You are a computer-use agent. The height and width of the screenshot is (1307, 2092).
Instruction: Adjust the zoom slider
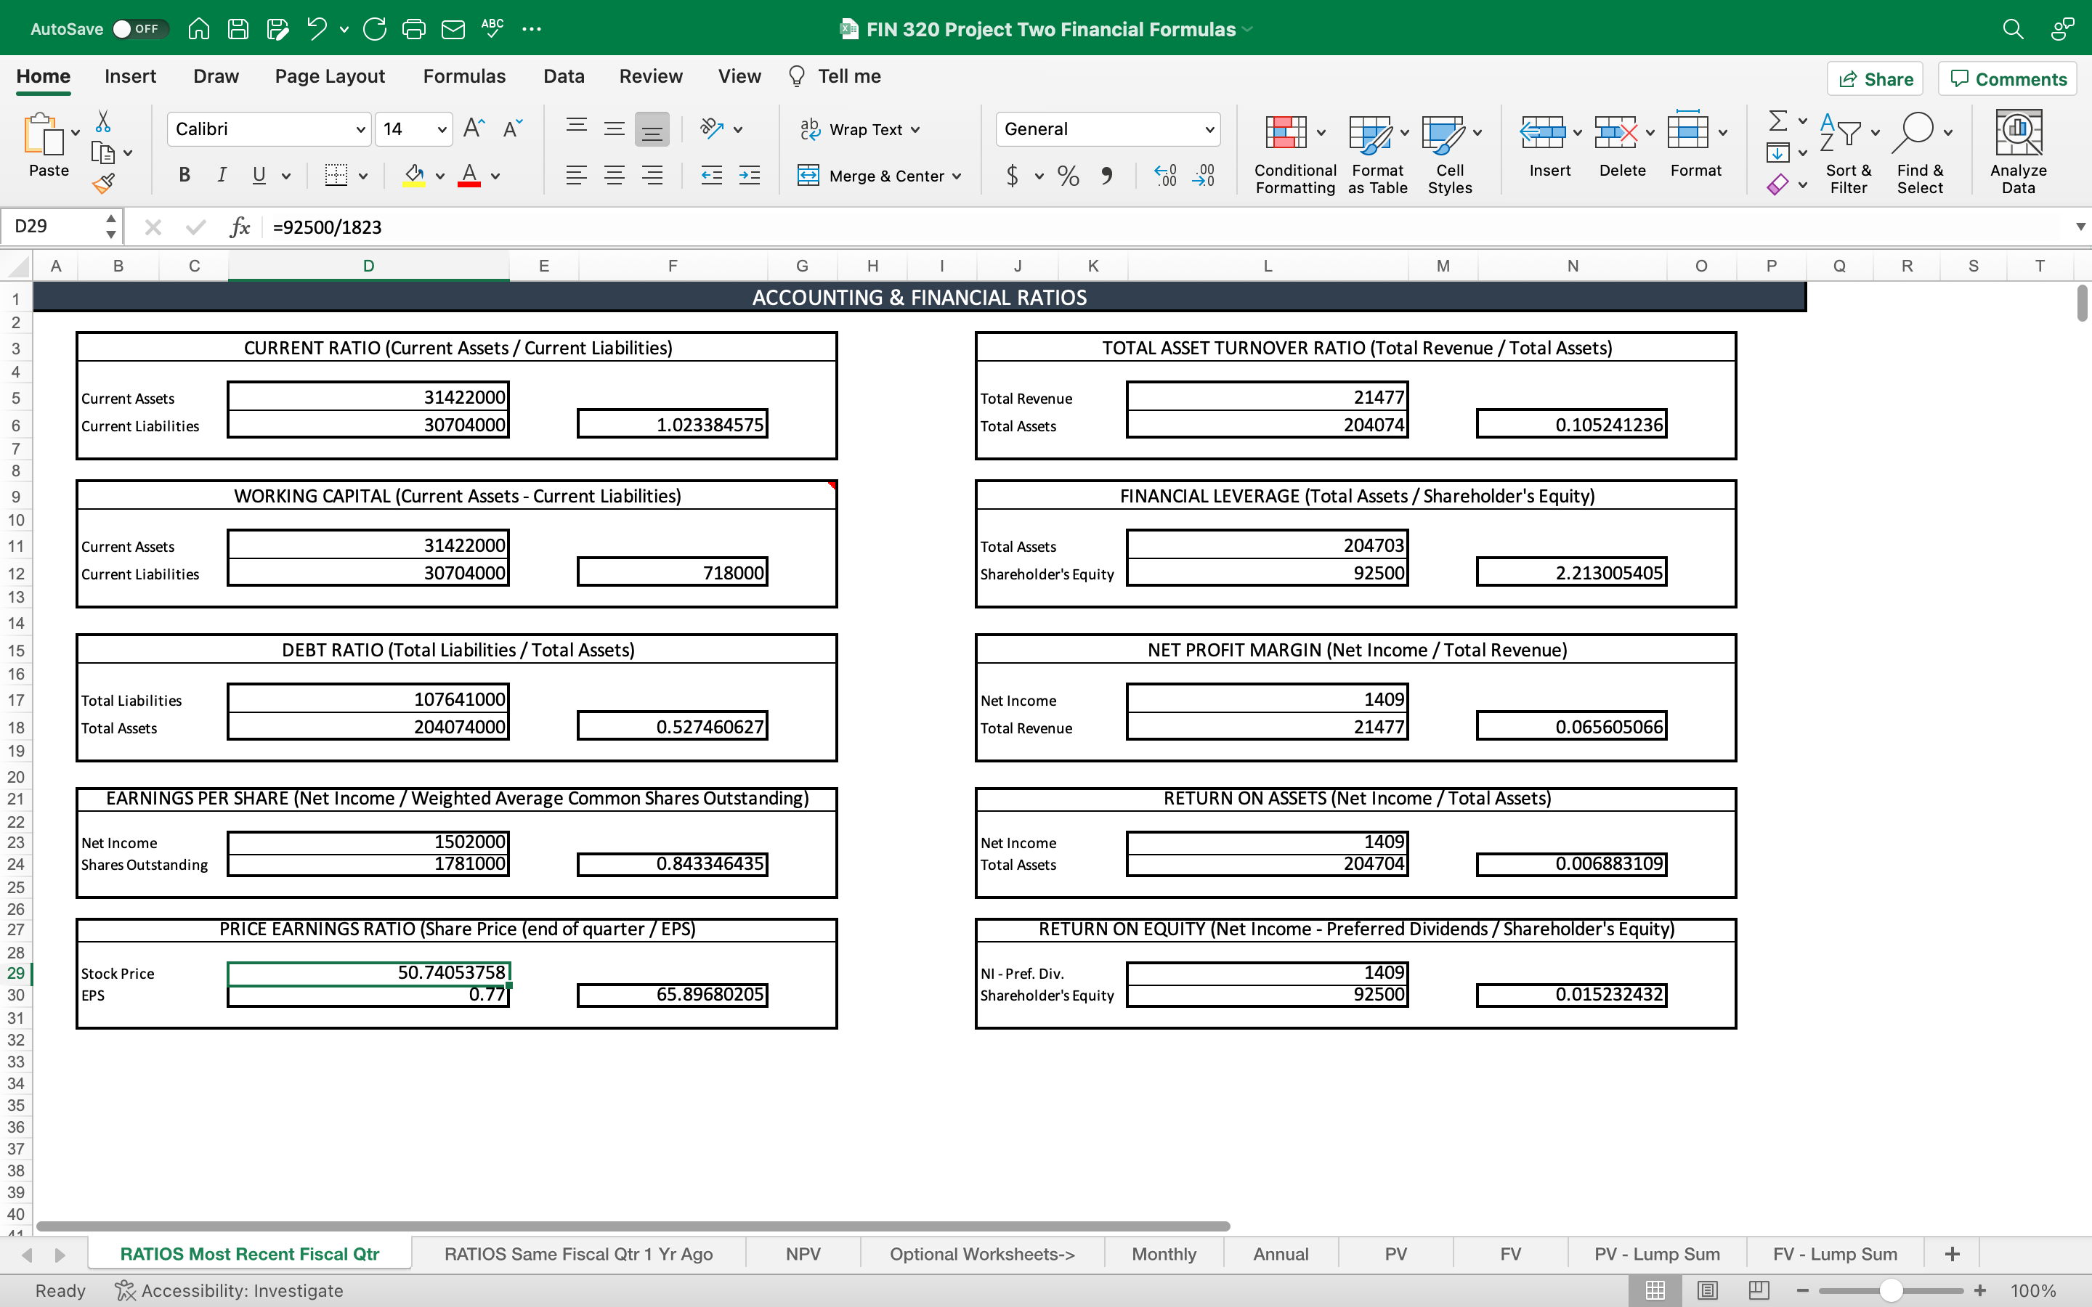point(1892,1290)
